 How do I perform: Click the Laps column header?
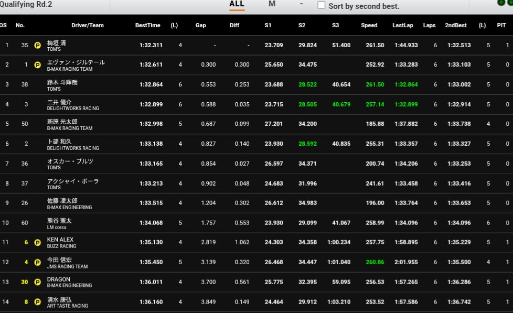429,25
